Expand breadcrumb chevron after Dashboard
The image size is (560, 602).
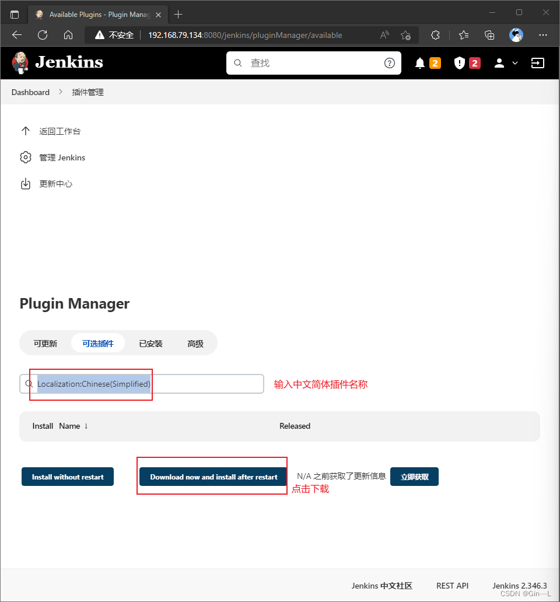[x=60, y=92]
